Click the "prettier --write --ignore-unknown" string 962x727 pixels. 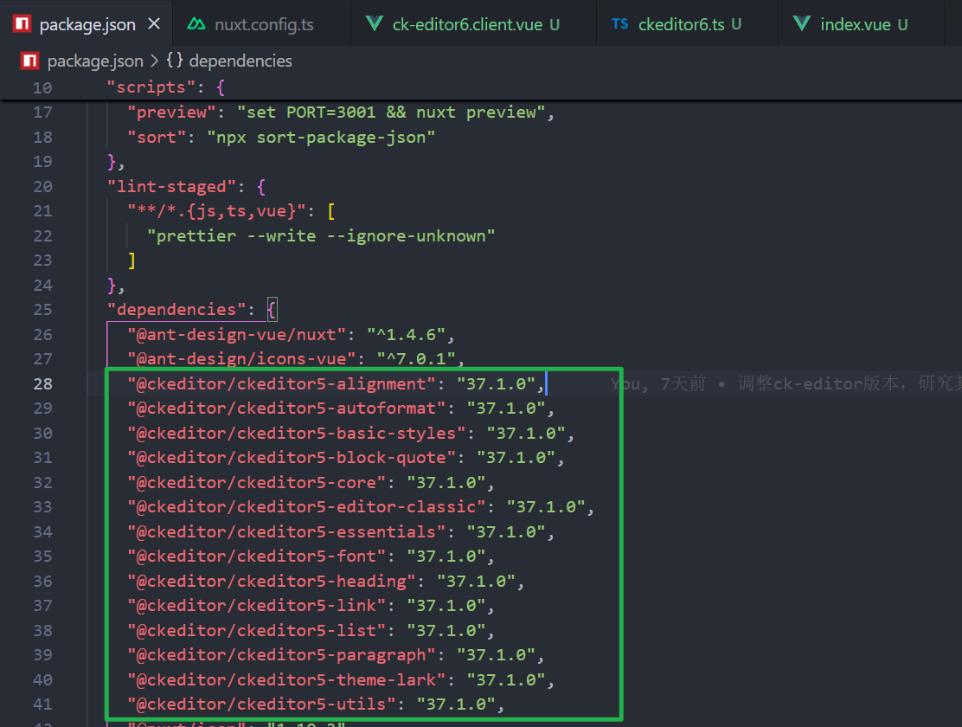point(321,235)
